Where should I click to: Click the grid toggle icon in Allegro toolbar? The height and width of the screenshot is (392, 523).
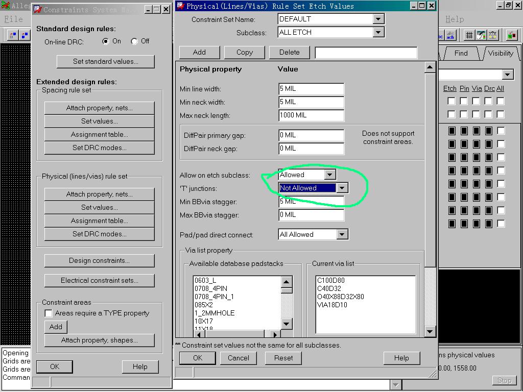[x=469, y=35]
